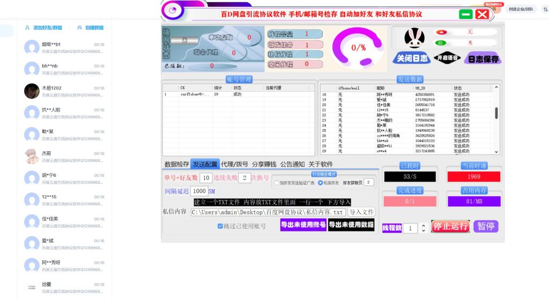Select row 18 阿**秀呀 in 发送数据 list

[407, 94]
